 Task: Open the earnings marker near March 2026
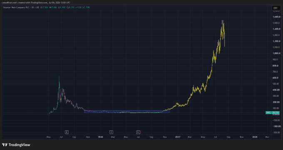pos(111,132)
